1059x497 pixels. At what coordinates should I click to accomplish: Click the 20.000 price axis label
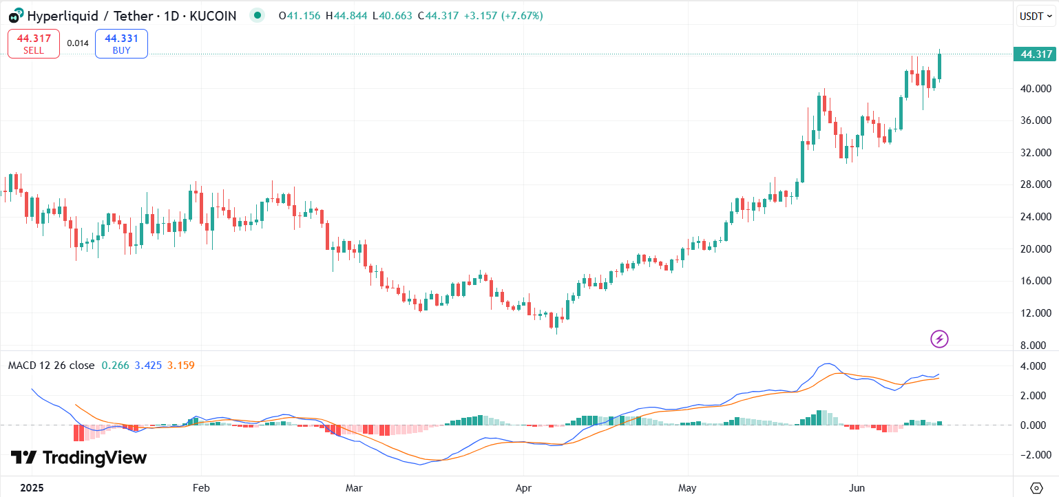pos(1036,249)
